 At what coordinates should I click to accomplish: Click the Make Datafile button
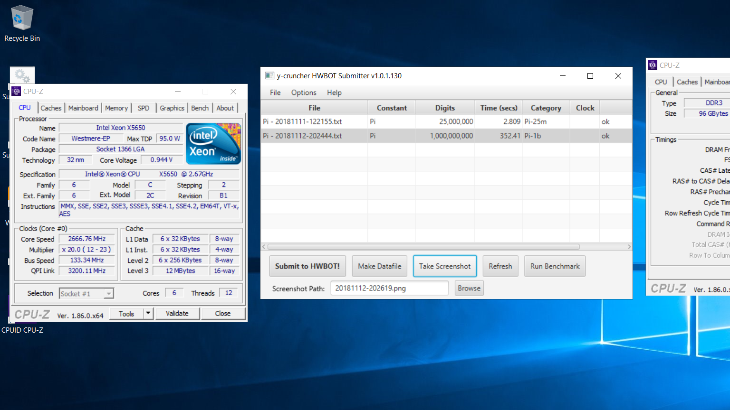coord(379,266)
